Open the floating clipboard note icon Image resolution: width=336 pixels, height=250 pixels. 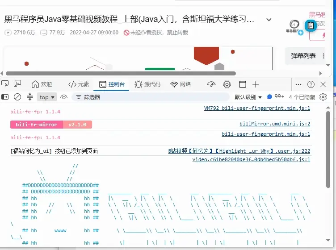[x=311, y=26]
